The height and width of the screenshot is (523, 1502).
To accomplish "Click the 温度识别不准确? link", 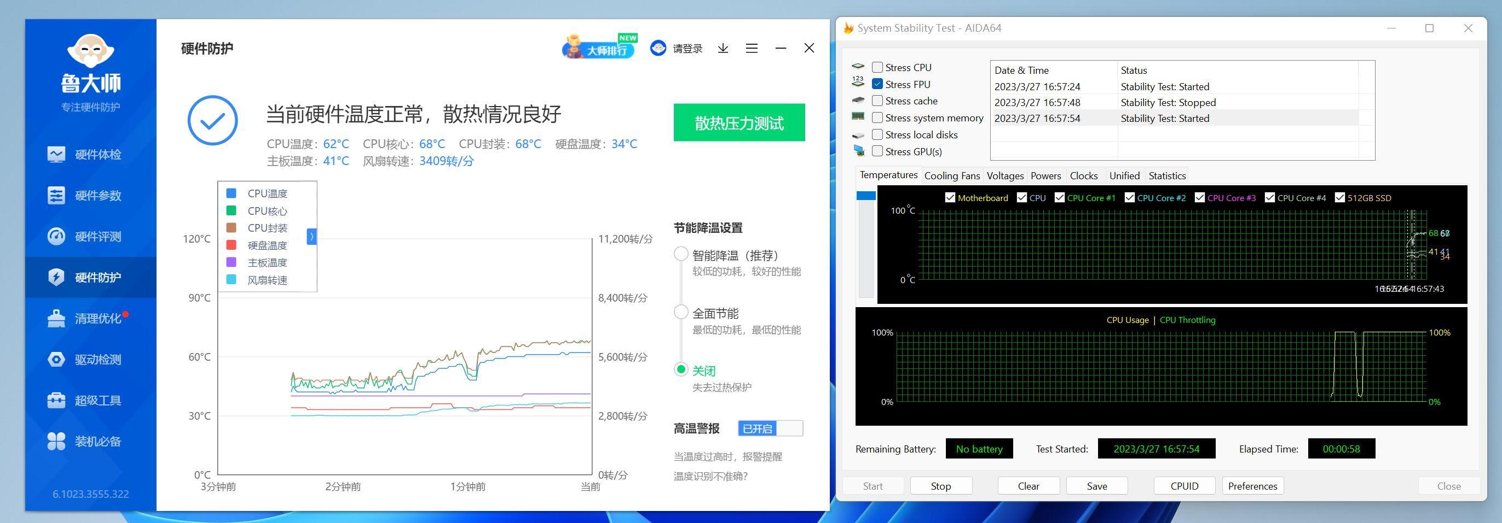I will (x=710, y=476).
